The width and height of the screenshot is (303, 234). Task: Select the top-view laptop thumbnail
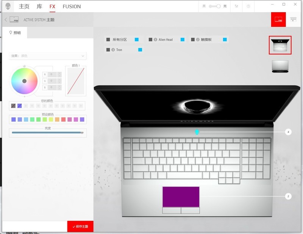click(280, 45)
